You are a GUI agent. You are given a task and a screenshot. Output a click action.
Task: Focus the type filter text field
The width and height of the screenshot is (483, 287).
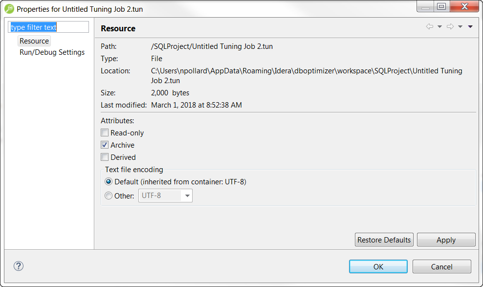[49, 27]
